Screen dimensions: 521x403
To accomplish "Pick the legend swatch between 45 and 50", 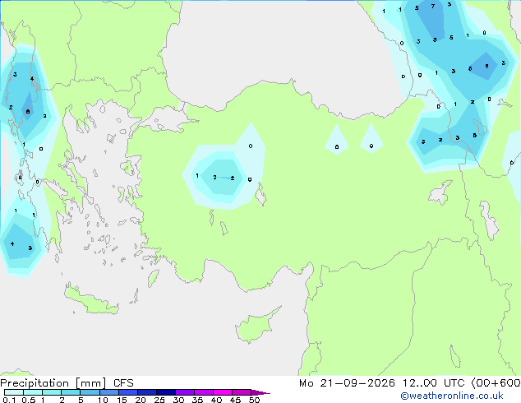I will coord(242,392).
